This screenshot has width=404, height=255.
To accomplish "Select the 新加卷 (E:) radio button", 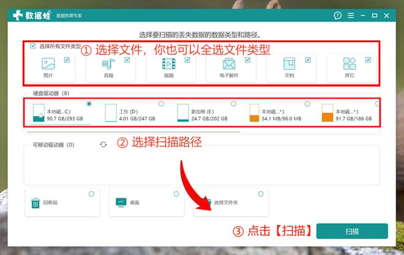I will pyautogui.click(x=233, y=104).
